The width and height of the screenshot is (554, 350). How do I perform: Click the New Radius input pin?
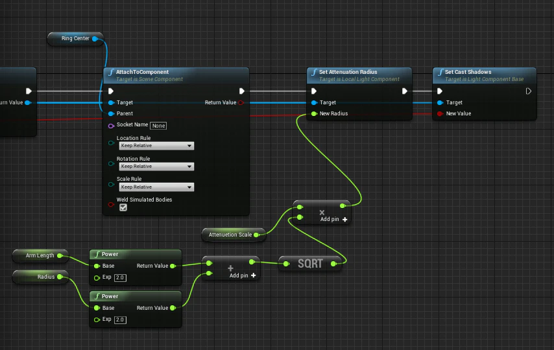point(314,113)
